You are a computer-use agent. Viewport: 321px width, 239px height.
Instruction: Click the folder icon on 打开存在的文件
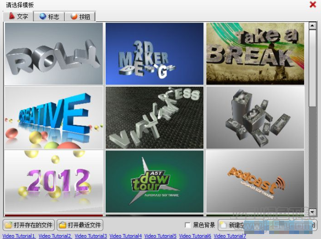pos(8,225)
